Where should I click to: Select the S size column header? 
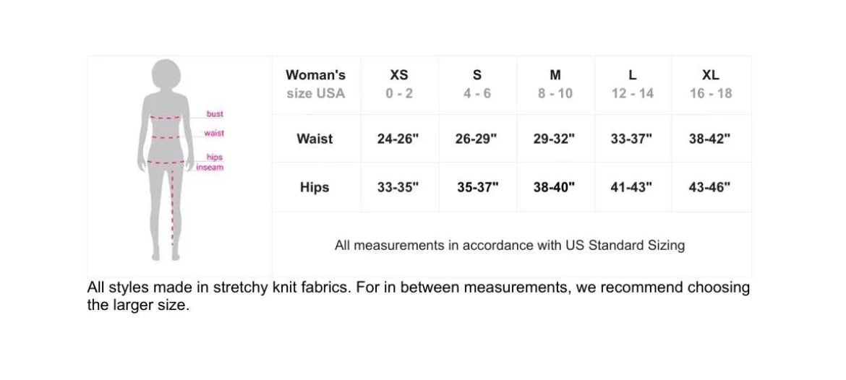pyautogui.click(x=477, y=84)
